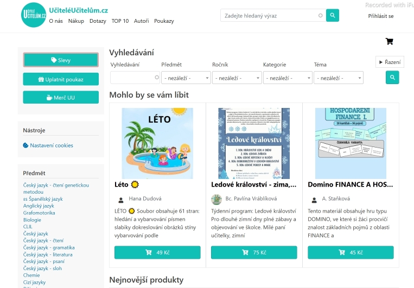Click Bc. Pavlína Vráblíková profile picture

click(216, 199)
